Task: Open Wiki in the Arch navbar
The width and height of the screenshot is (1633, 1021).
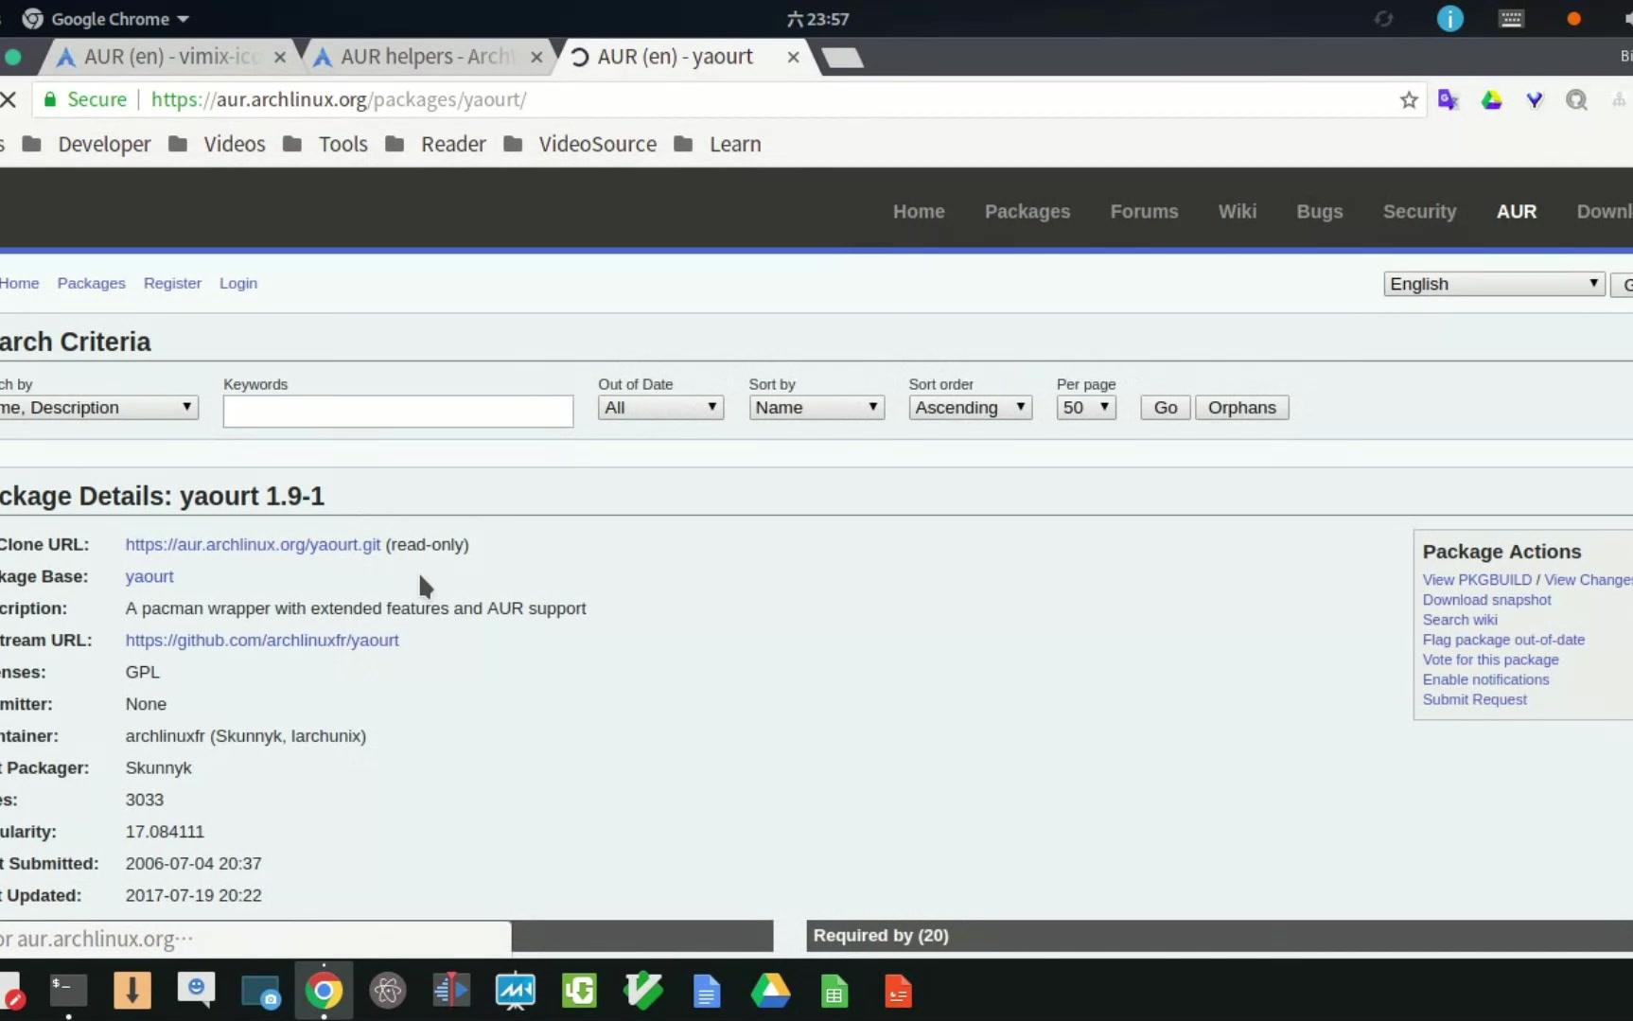Action: [1238, 211]
